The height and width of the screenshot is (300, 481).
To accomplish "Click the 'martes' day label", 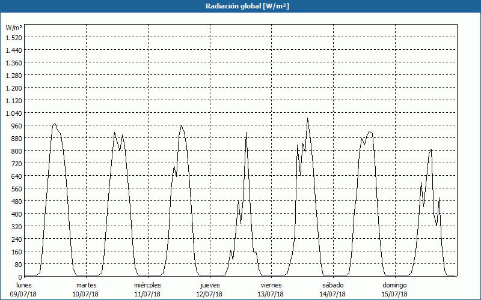I will pos(87,286).
